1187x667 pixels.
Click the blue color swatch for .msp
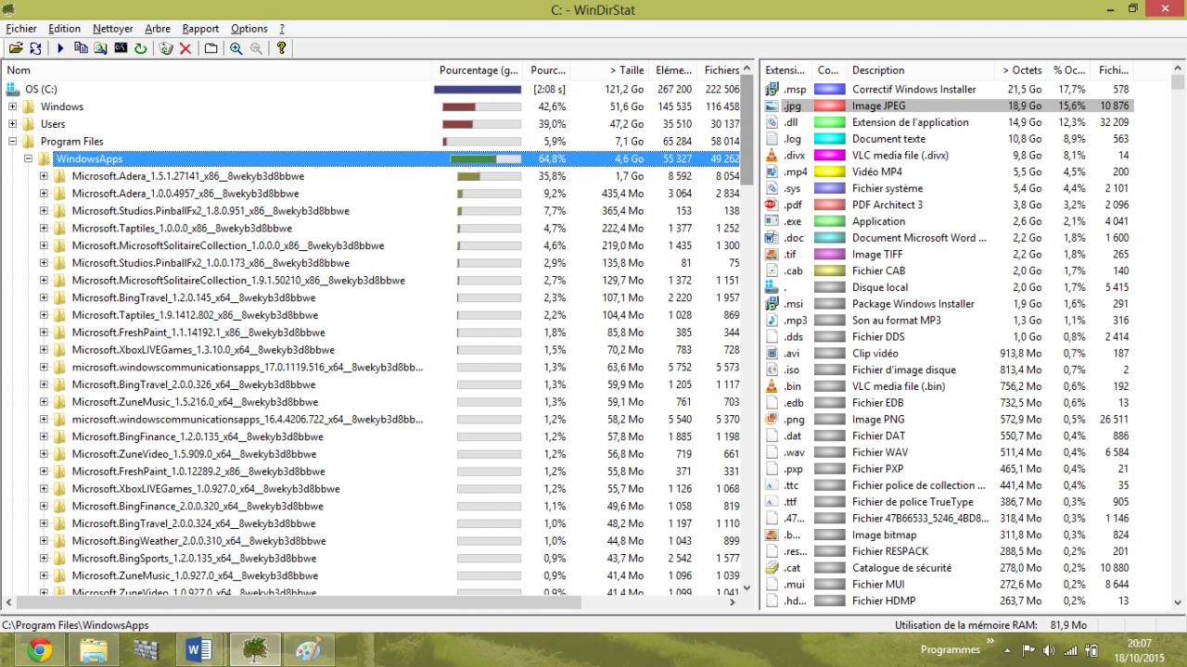[830, 90]
